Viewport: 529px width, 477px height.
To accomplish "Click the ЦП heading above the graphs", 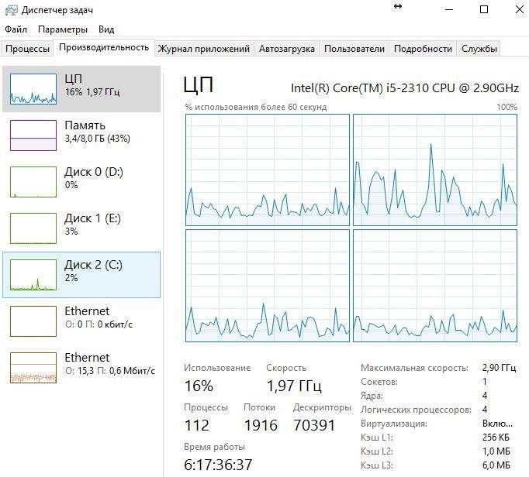I will [199, 84].
